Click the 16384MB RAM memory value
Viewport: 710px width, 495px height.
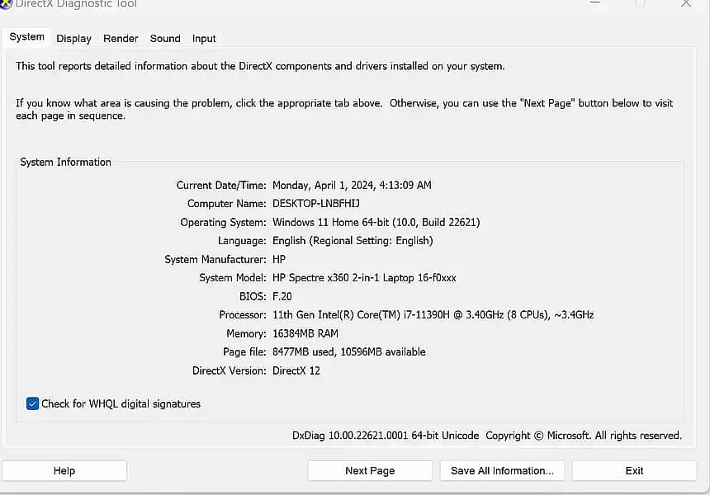(305, 333)
